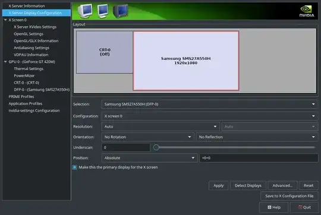
Task: Collapse the X Screen 0 tree node
Action: coord(5,20)
